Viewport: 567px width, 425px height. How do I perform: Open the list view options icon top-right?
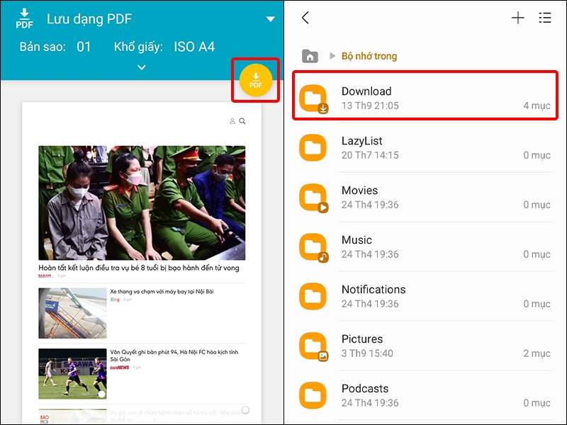[x=545, y=18]
